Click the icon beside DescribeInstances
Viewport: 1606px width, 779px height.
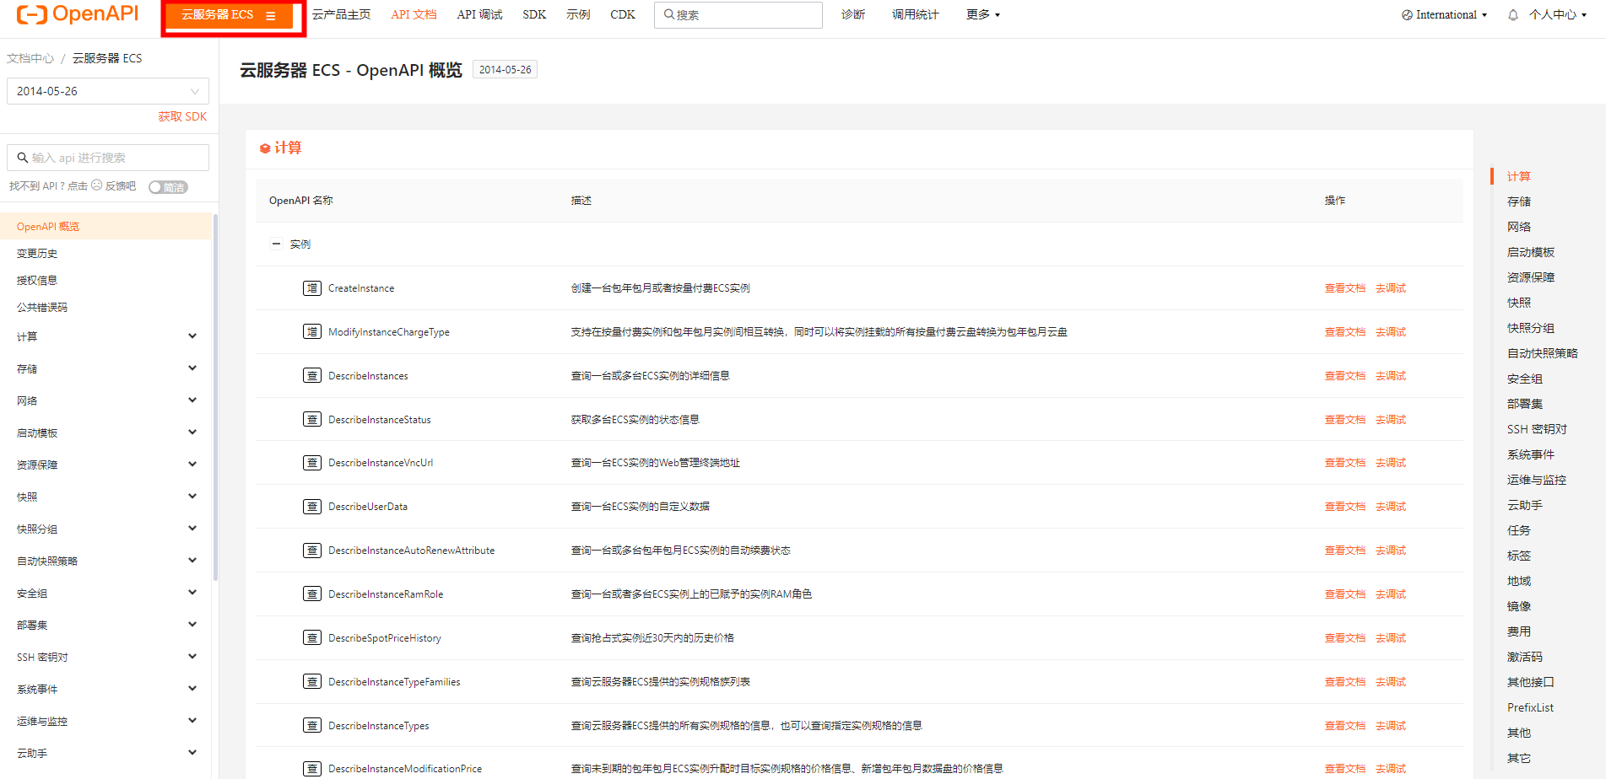[x=312, y=375]
